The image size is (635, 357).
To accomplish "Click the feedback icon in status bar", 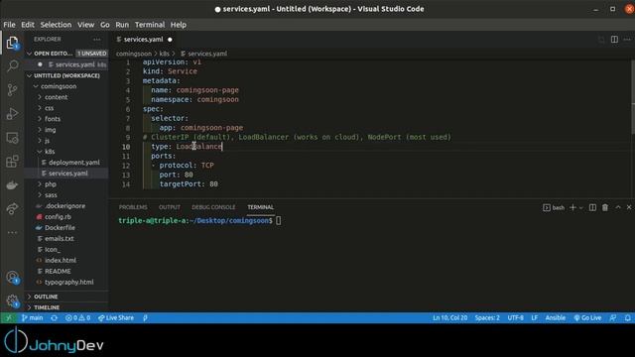I will (613, 317).
